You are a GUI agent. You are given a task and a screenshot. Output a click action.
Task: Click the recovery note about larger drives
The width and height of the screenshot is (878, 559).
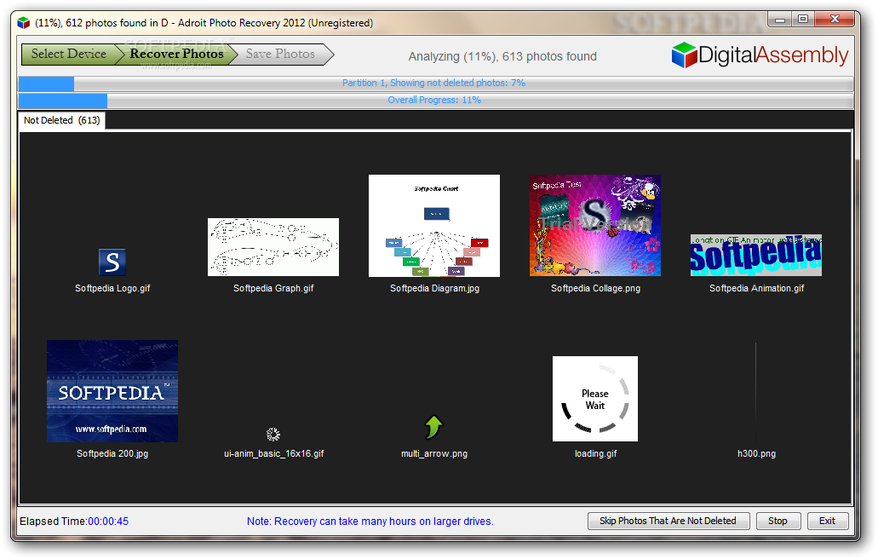pyautogui.click(x=370, y=522)
